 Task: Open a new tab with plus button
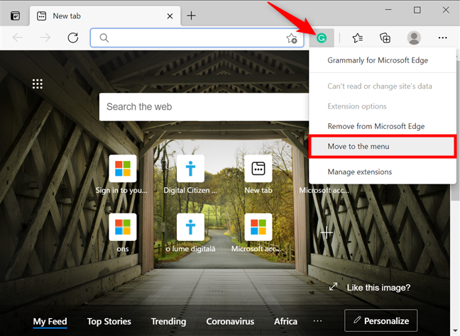[191, 16]
